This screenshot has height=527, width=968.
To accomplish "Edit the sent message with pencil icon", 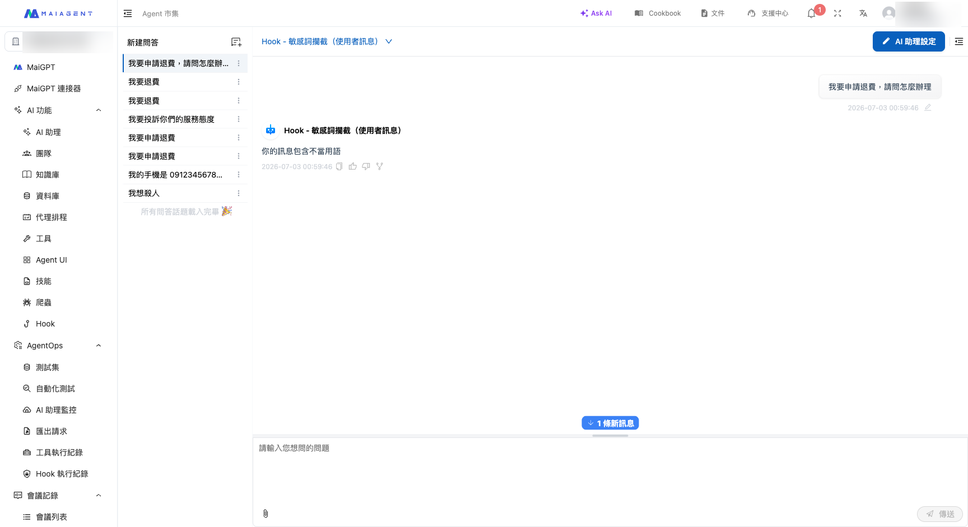I will tap(928, 108).
